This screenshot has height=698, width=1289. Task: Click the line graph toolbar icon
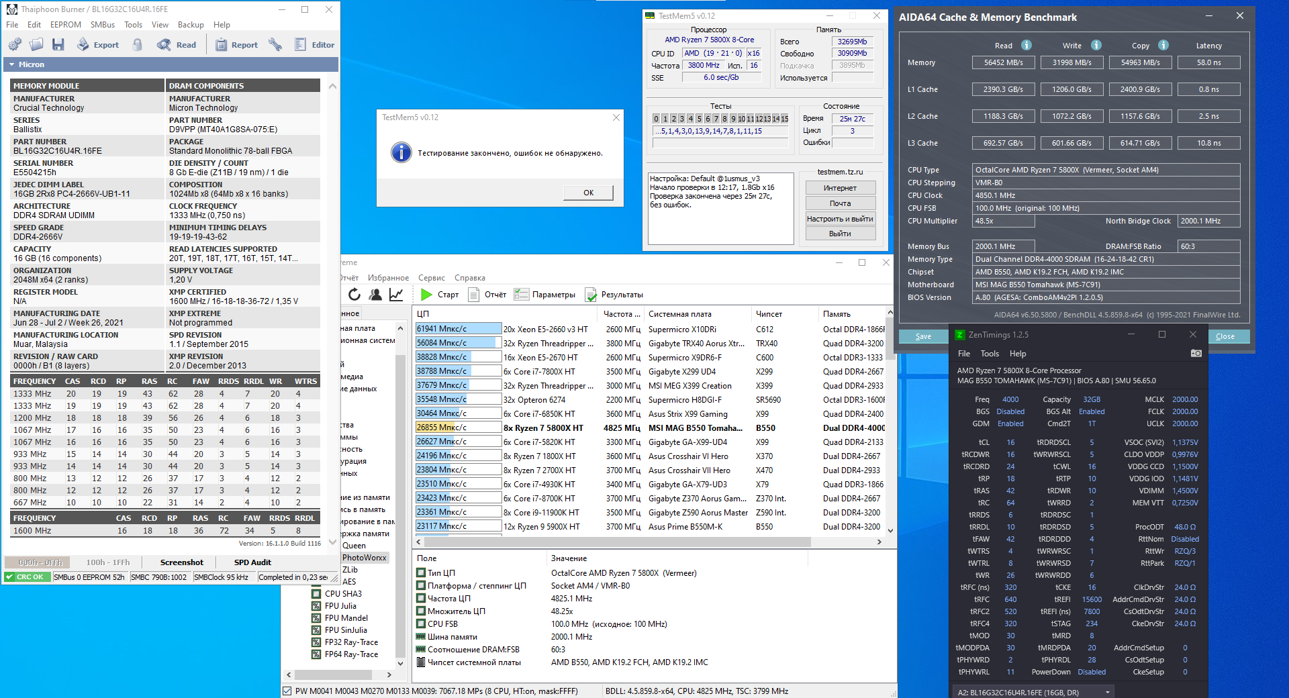396,295
